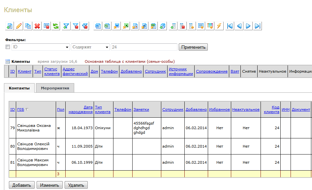The image size is (312, 190).
Task: Go to the previous record
Action: (x=239, y=26)
